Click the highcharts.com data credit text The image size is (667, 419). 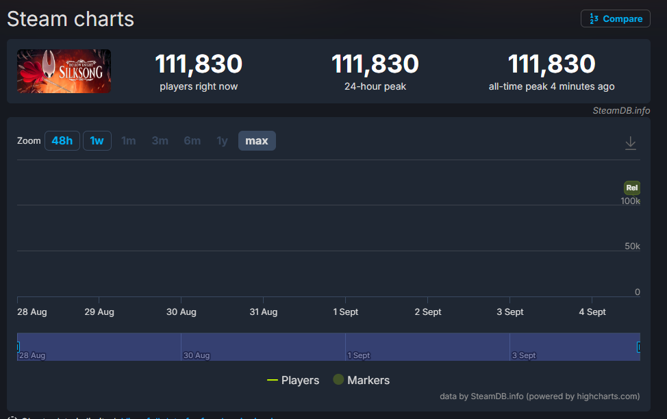[x=540, y=396]
